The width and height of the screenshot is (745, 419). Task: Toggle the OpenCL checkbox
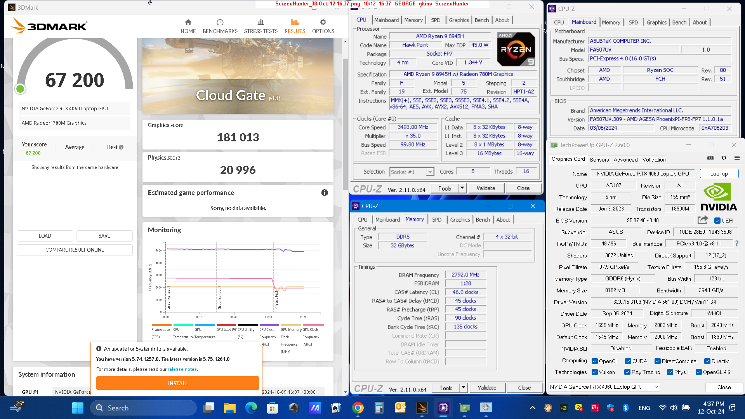pos(594,361)
